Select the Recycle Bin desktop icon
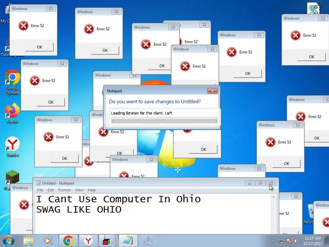Image resolution: width=329 pixels, height=247 pixels. click(311, 214)
